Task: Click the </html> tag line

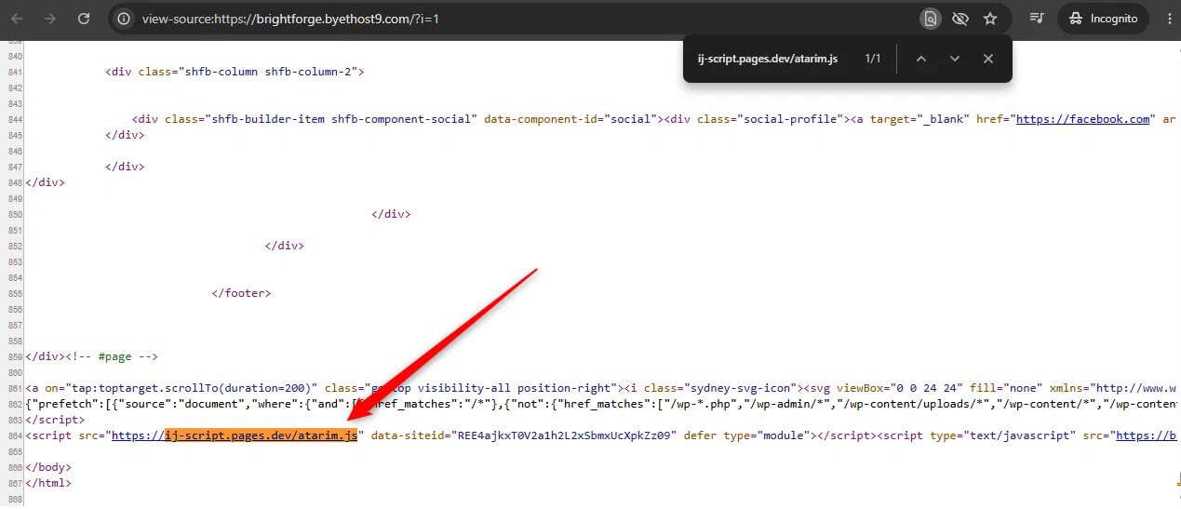Action: [x=48, y=483]
